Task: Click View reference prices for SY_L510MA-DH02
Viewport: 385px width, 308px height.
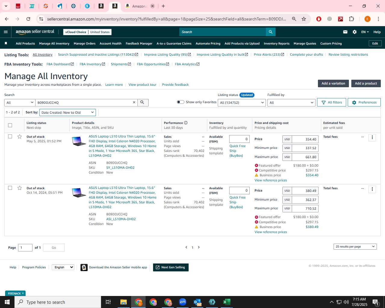Action: (271, 180)
